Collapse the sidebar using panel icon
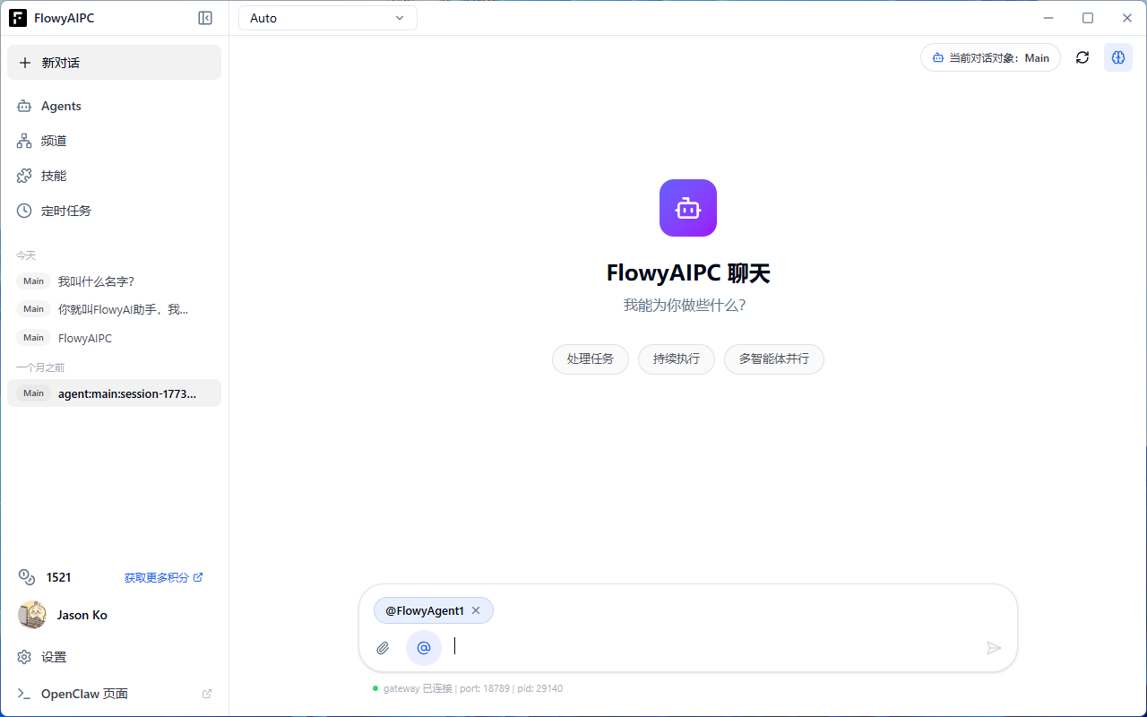1147x717 pixels. coord(205,18)
